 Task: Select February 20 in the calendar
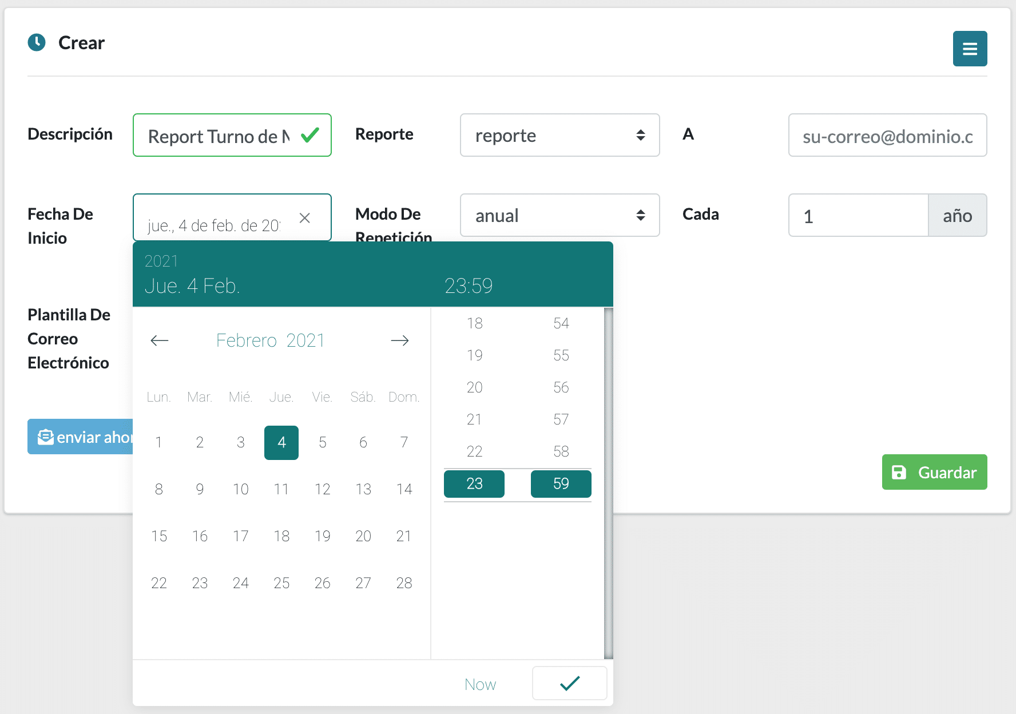click(x=363, y=536)
